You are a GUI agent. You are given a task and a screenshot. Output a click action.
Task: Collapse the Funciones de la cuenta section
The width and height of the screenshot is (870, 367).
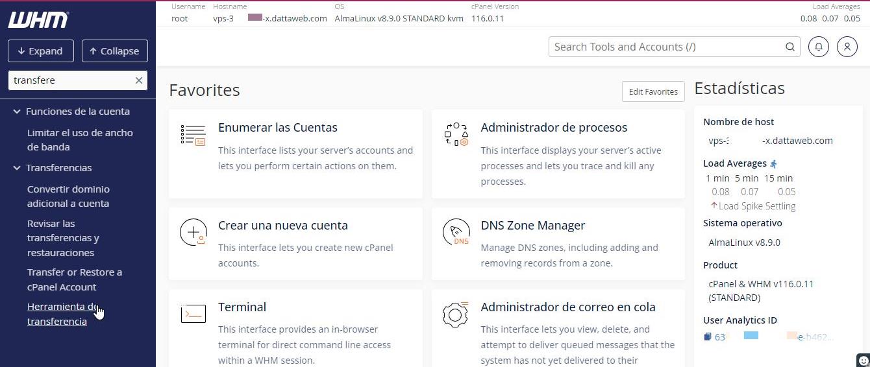[x=17, y=112]
